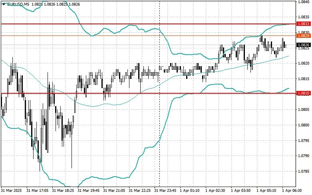Screen dimensions: 312x195
Task: Click the 1.0795 price scale value
Action: click(304, 141)
